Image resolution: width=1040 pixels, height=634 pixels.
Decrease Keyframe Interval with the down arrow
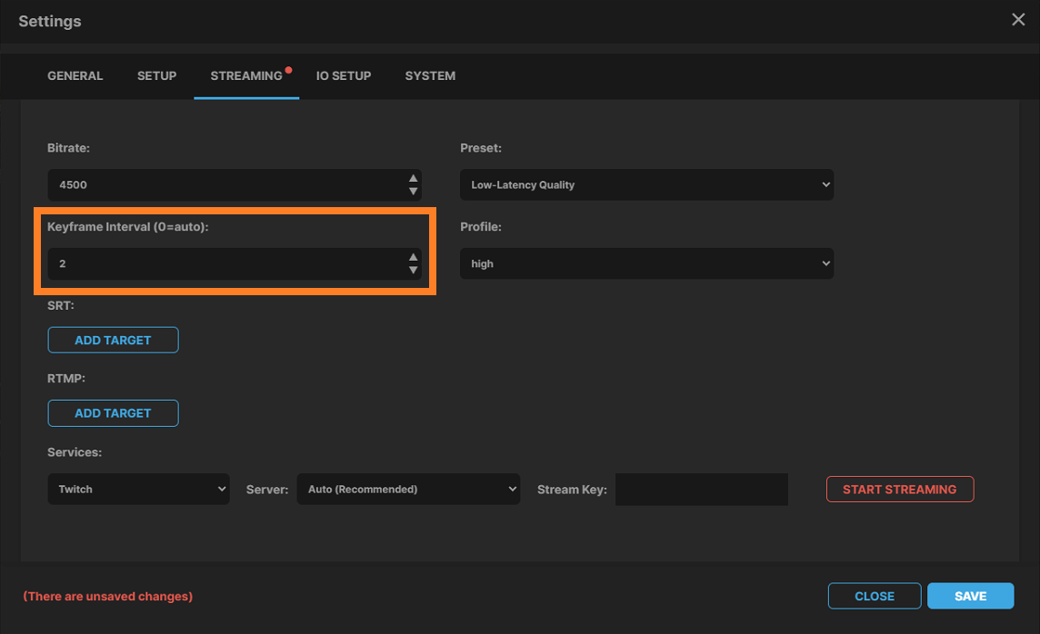[414, 271]
